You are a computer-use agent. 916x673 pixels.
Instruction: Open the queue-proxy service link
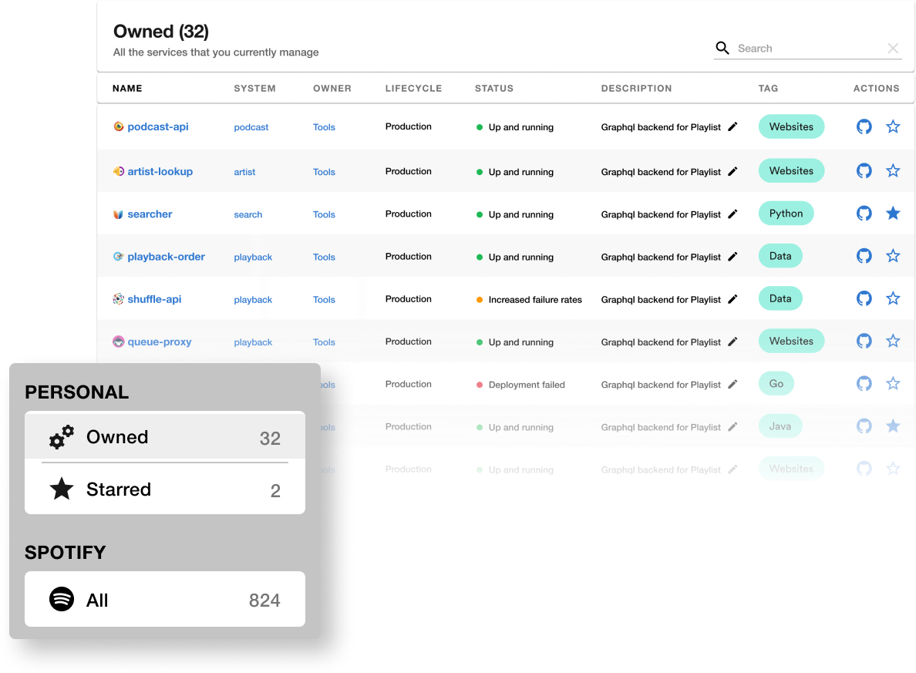click(159, 342)
